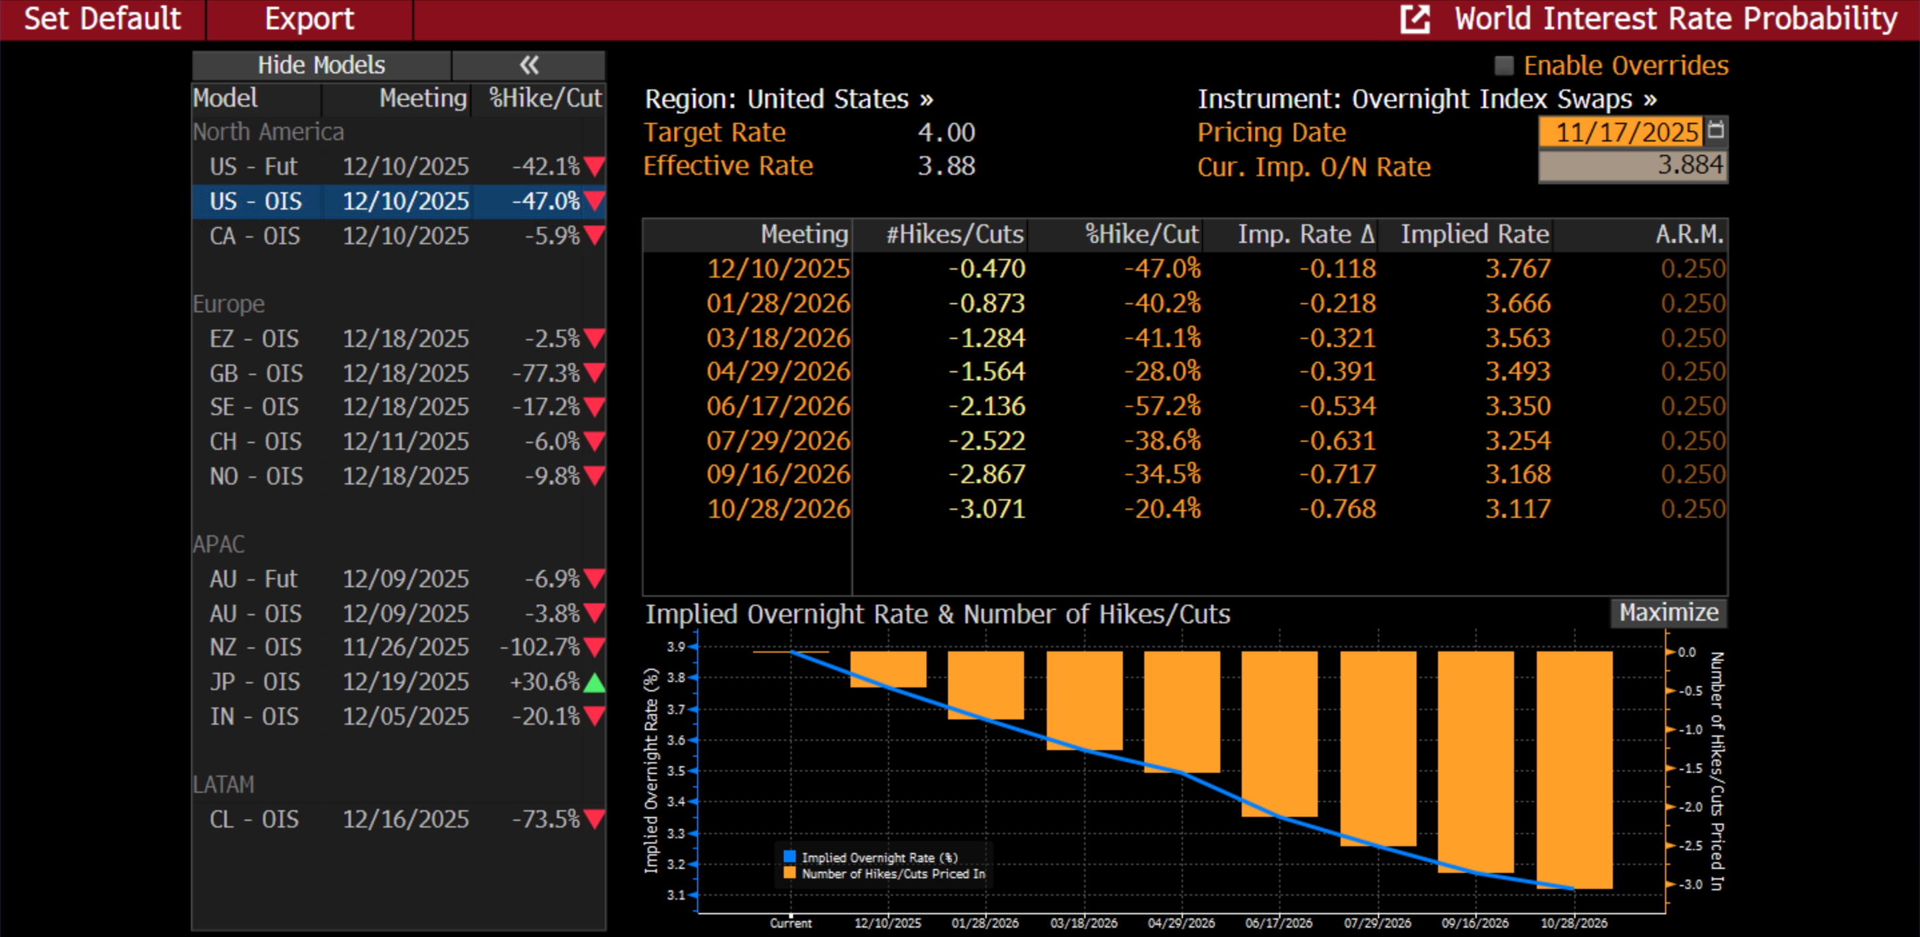Click the pop-out window icon beside title
Viewport: 1920px width, 937px height.
1415,19
